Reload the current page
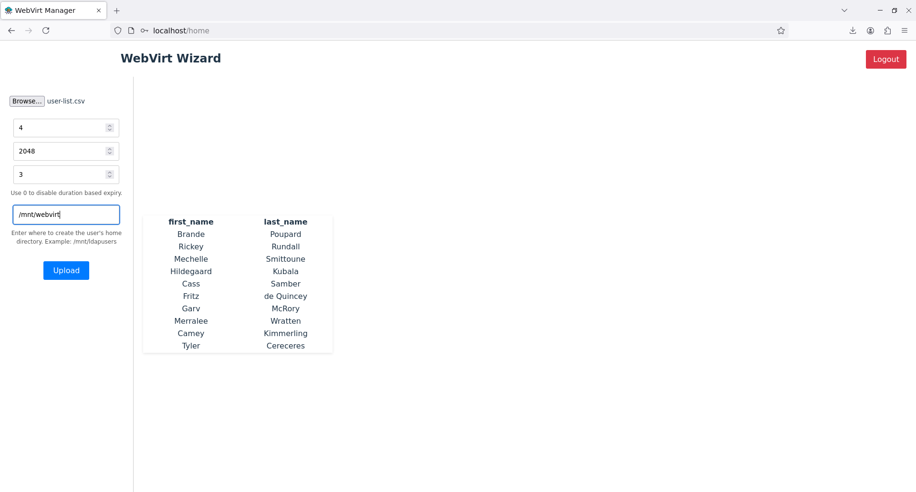The image size is (916, 492). pos(46,31)
